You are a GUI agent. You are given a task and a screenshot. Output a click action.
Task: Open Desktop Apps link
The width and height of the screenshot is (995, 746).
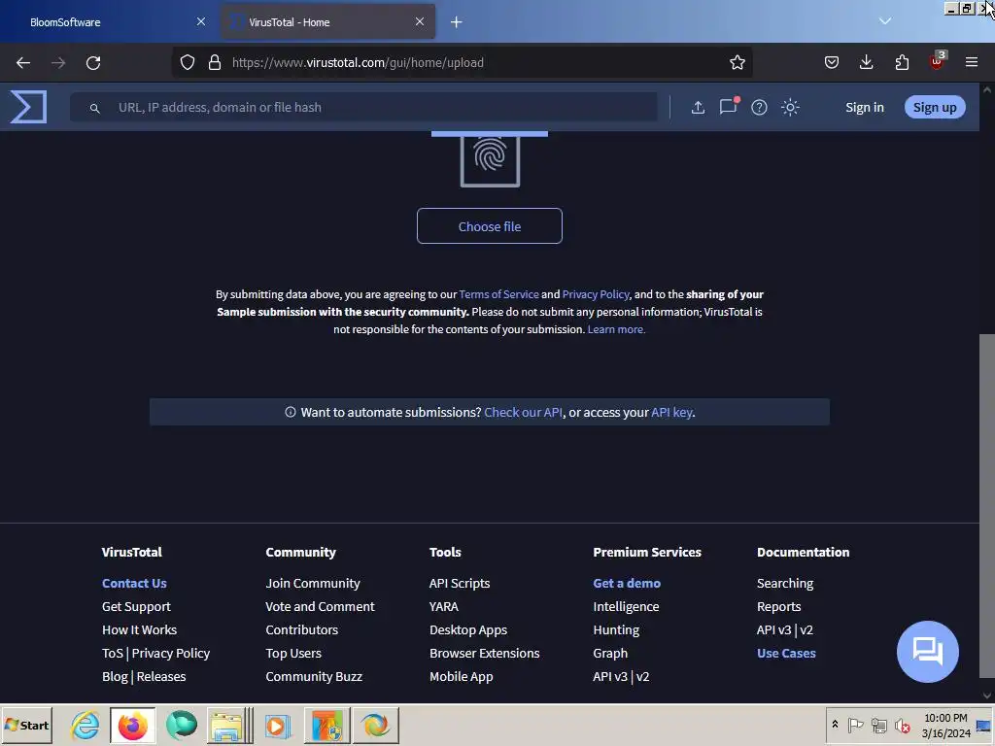tap(468, 629)
